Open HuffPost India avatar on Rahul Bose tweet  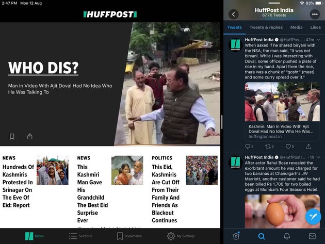point(235,162)
